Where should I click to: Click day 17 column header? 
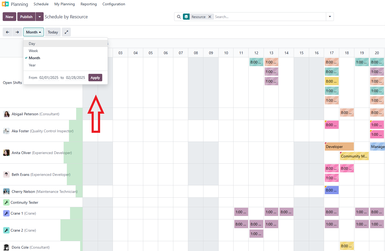[x=332, y=53]
